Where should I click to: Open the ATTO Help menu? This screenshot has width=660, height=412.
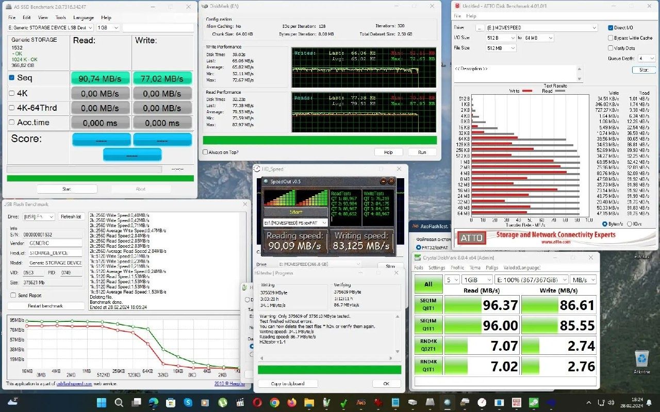click(471, 16)
